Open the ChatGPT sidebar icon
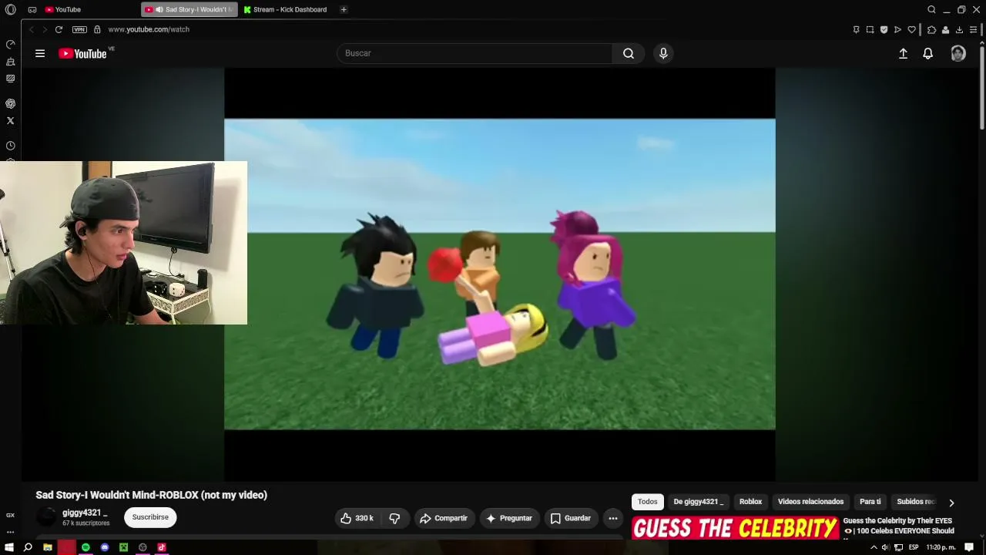Screen dimensions: 986x555 [10, 103]
